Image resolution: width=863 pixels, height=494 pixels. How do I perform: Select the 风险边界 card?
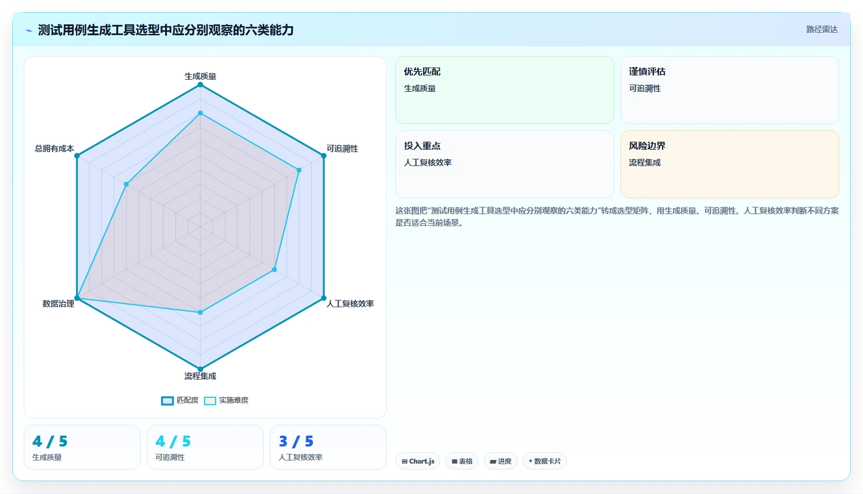click(x=730, y=164)
